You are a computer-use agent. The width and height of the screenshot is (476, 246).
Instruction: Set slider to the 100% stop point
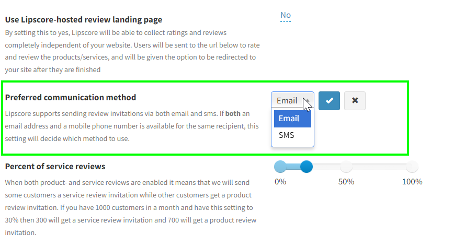click(x=412, y=167)
